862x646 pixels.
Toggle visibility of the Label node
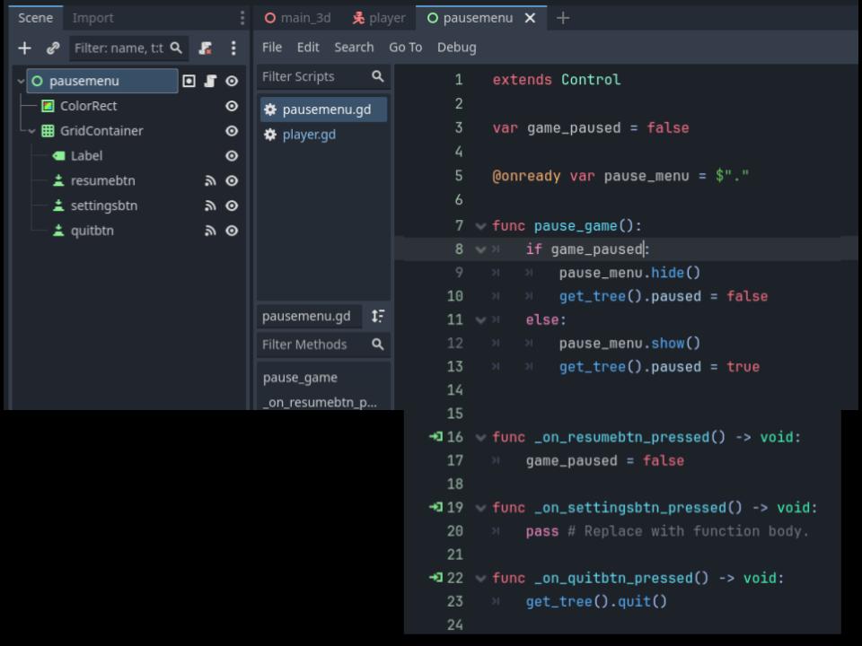[x=232, y=156]
